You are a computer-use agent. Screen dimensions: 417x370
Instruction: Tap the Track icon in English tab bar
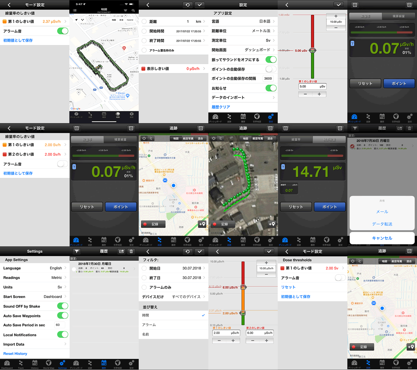click(x=21, y=364)
